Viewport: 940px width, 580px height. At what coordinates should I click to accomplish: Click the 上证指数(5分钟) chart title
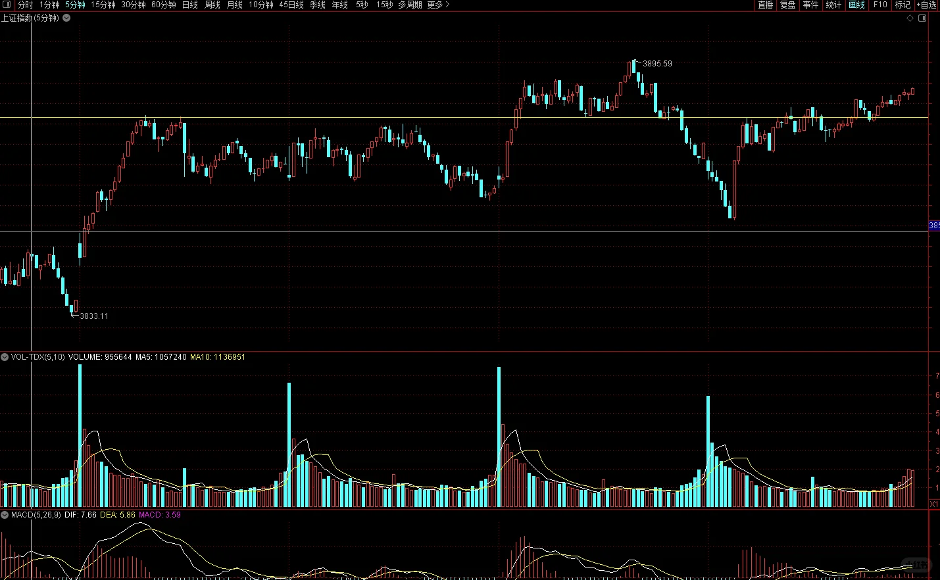[30, 18]
